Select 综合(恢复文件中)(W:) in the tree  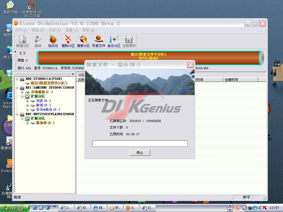(49, 83)
